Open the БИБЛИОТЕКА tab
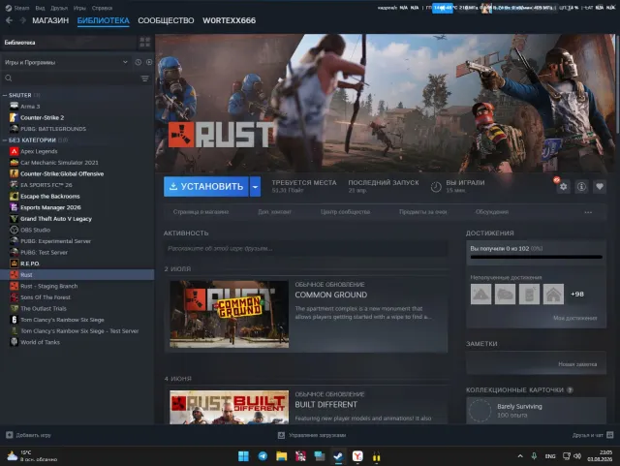 pos(104,20)
